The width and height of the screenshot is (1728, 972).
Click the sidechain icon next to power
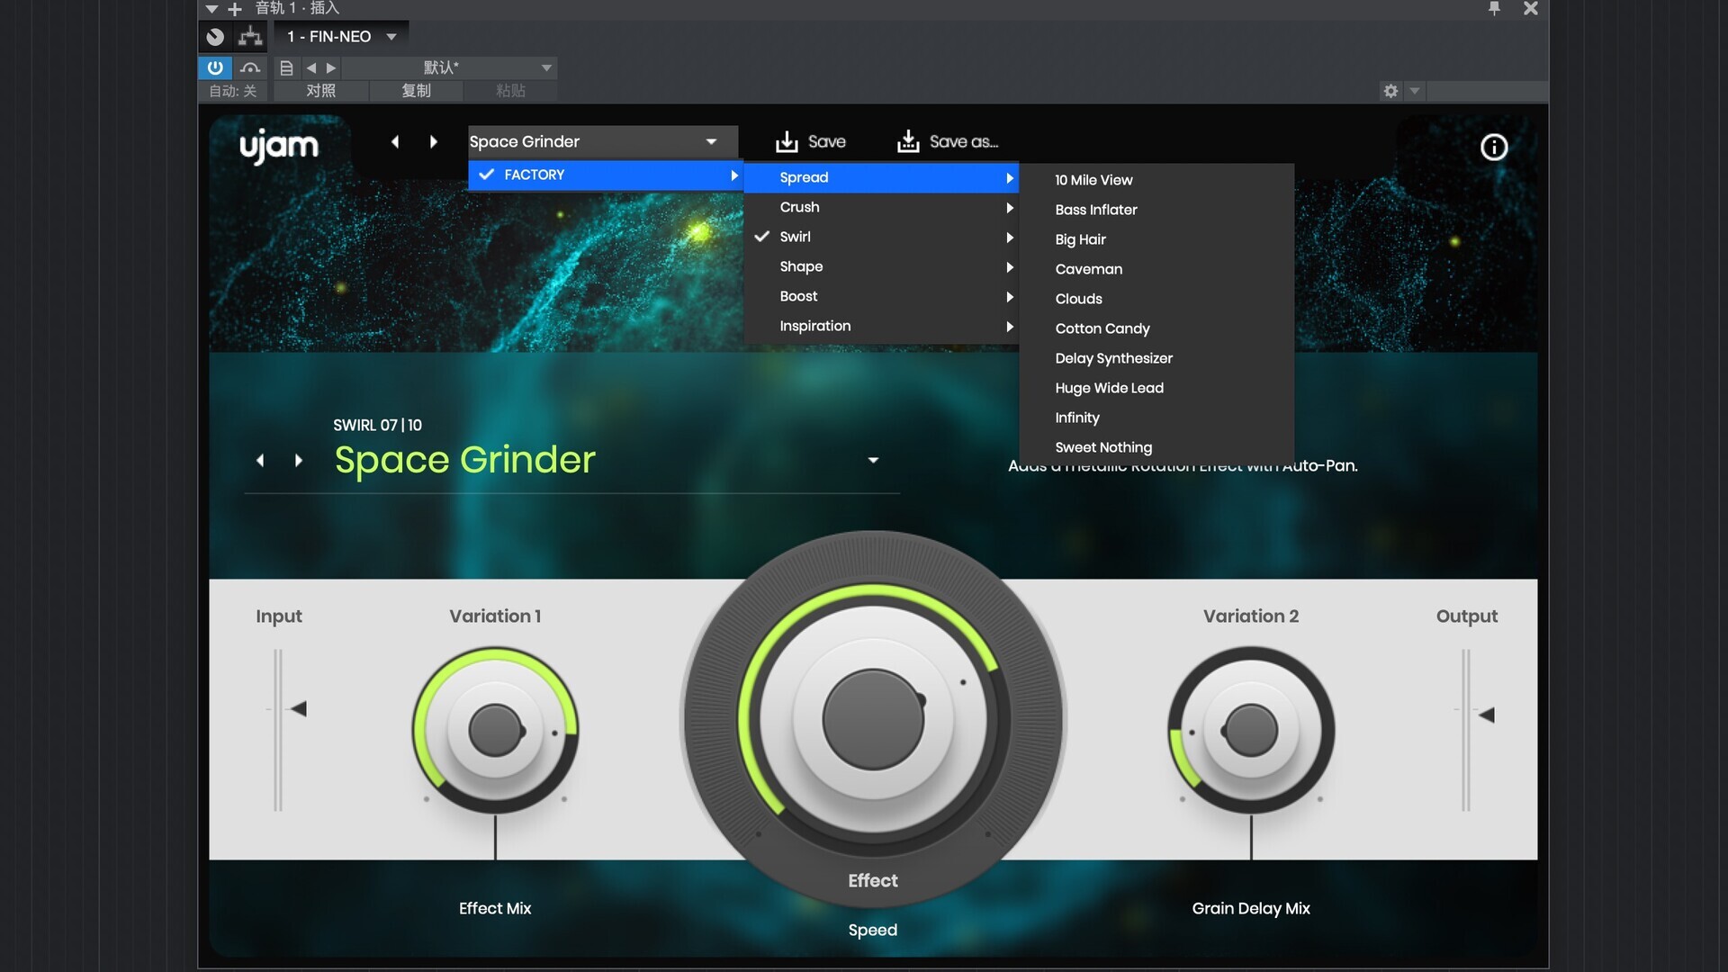250,67
